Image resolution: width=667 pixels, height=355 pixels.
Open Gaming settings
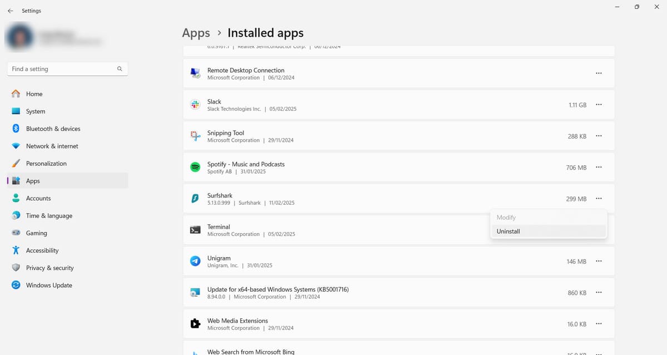pyautogui.click(x=67, y=233)
